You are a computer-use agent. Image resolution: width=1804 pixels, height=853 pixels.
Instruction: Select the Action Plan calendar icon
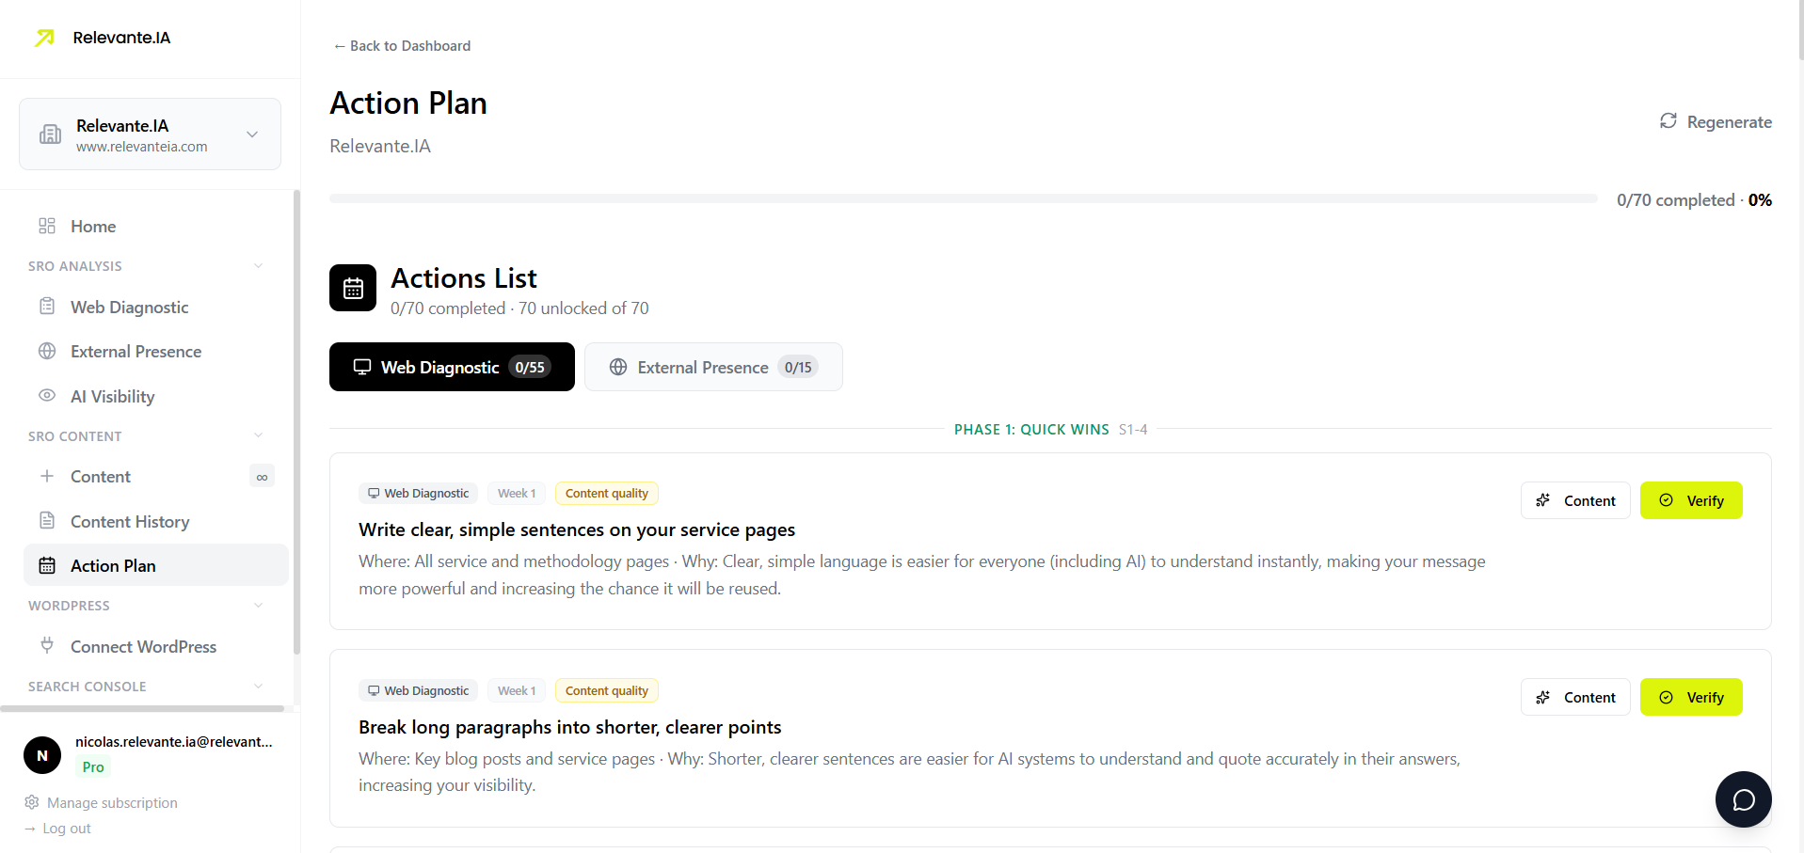click(x=47, y=565)
